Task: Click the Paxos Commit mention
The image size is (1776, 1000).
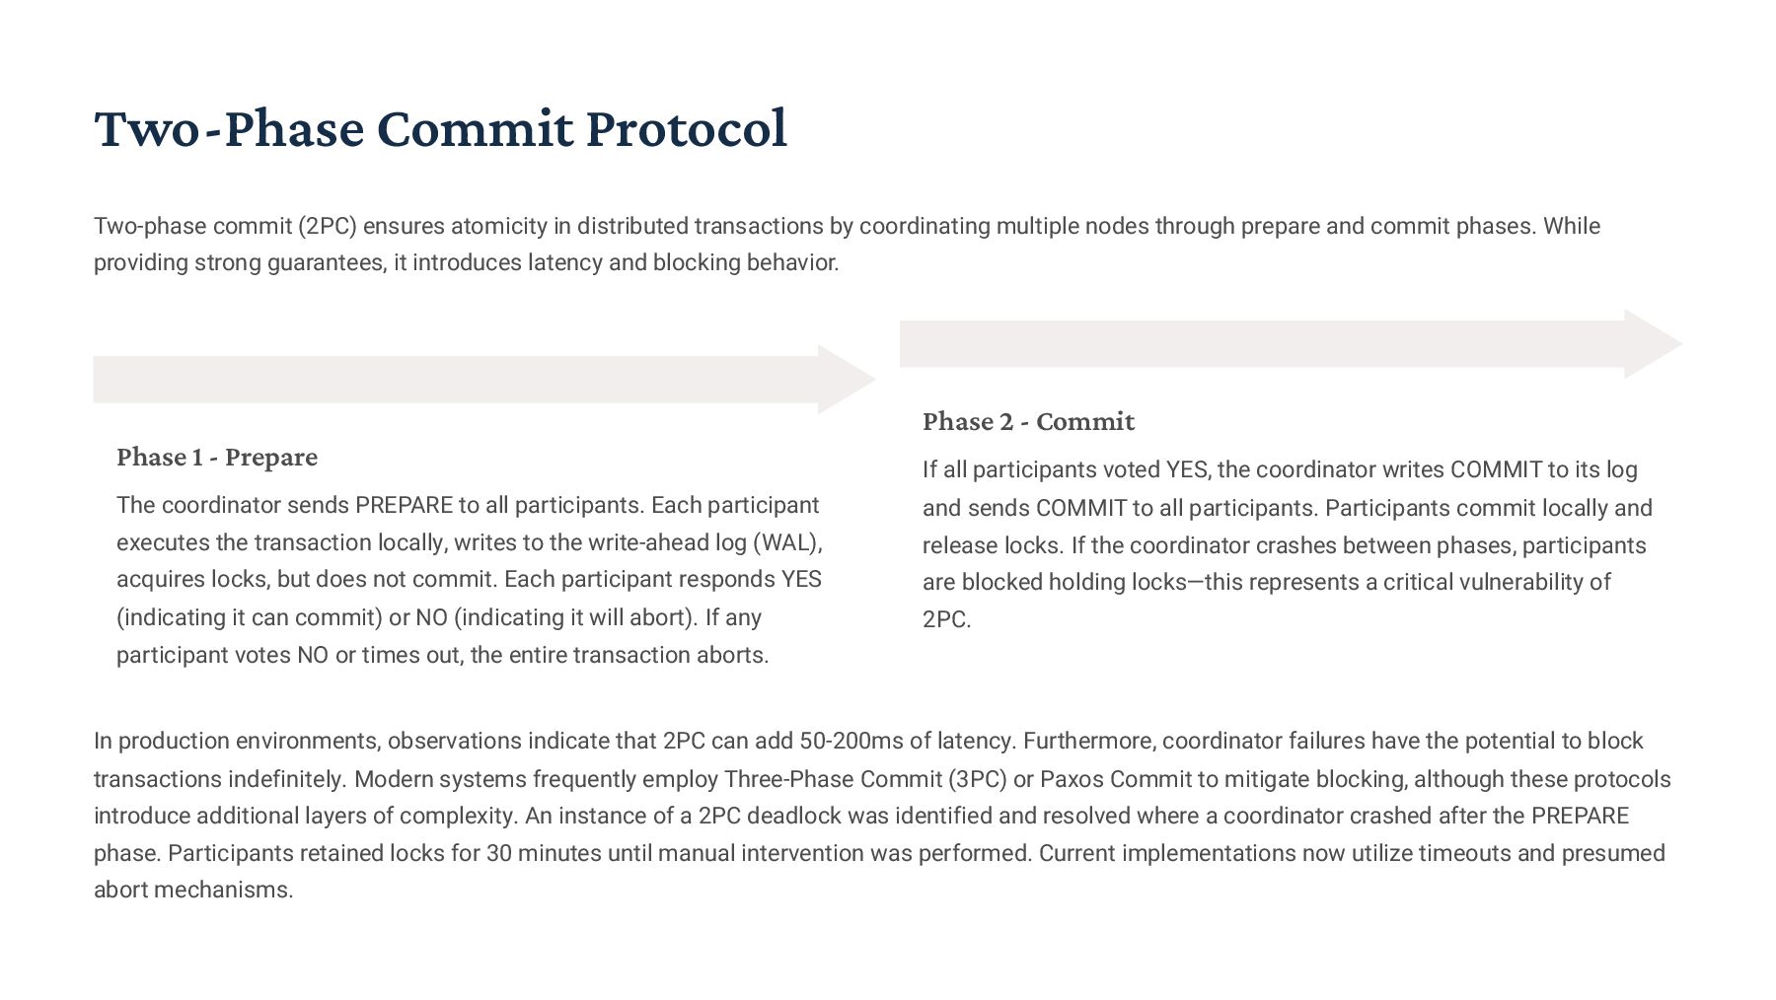Action: coord(1116,779)
